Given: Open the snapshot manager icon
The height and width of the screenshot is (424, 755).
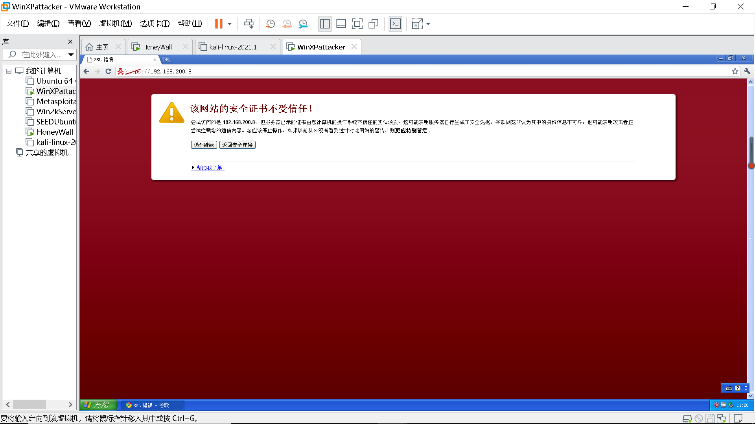Looking at the screenshot, I should coord(303,24).
